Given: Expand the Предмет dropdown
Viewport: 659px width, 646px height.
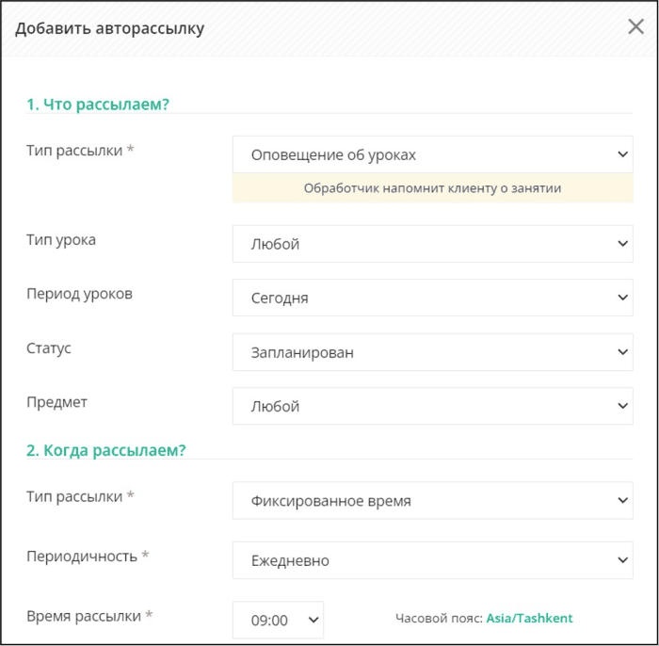Looking at the screenshot, I should 432,406.
